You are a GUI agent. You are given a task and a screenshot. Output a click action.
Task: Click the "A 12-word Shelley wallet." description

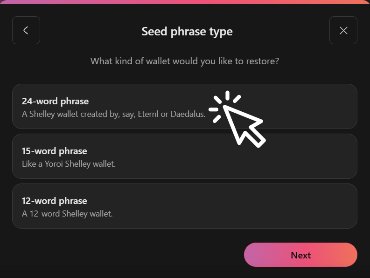click(67, 214)
